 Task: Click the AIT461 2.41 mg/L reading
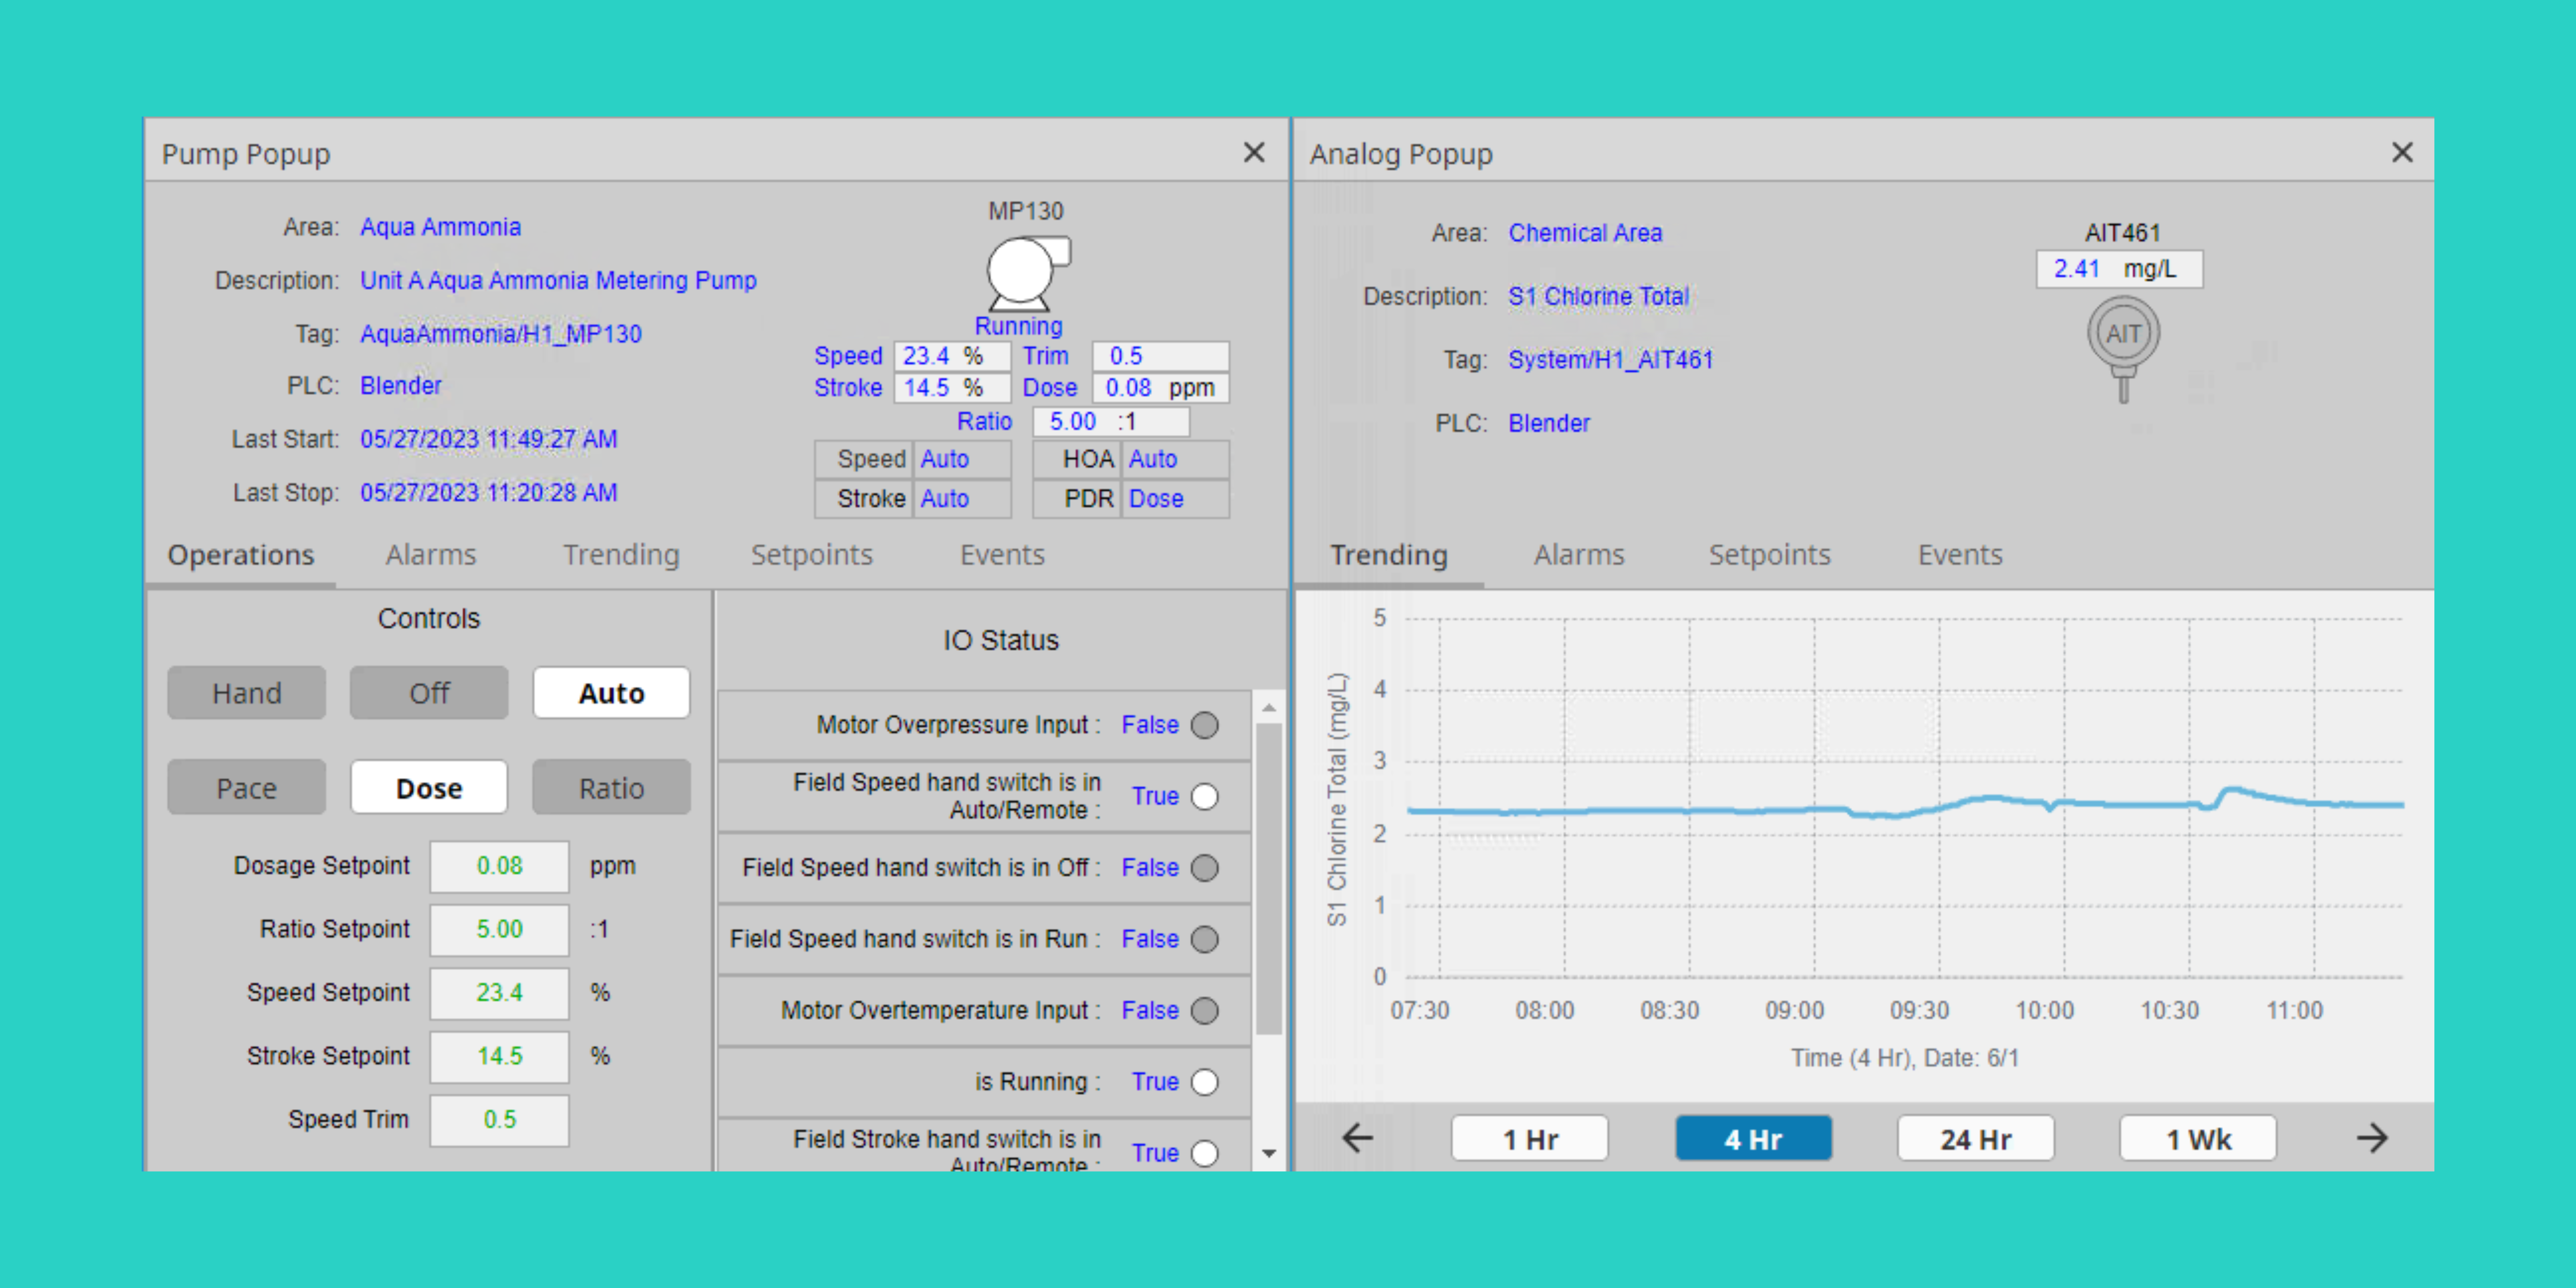(2119, 269)
